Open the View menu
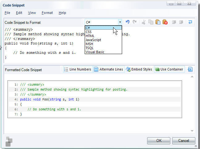The height and width of the screenshot is (149, 200). 32,13
